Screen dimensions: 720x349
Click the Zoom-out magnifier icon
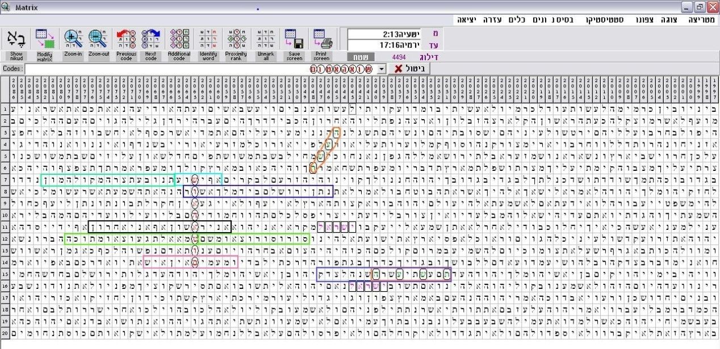[98, 40]
